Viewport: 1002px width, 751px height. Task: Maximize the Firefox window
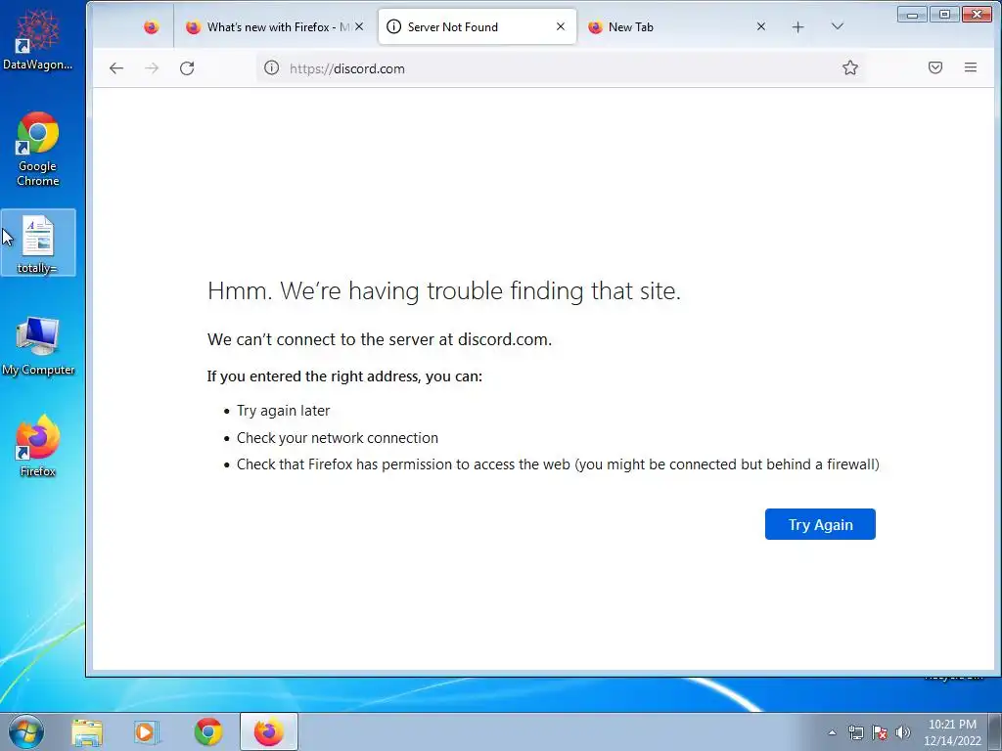(944, 14)
